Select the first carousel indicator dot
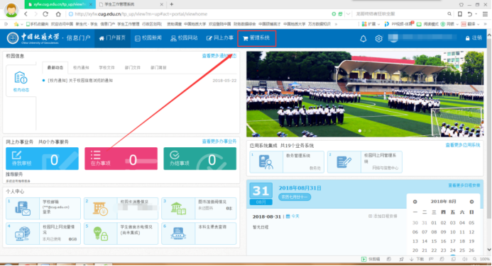 tap(360, 131)
